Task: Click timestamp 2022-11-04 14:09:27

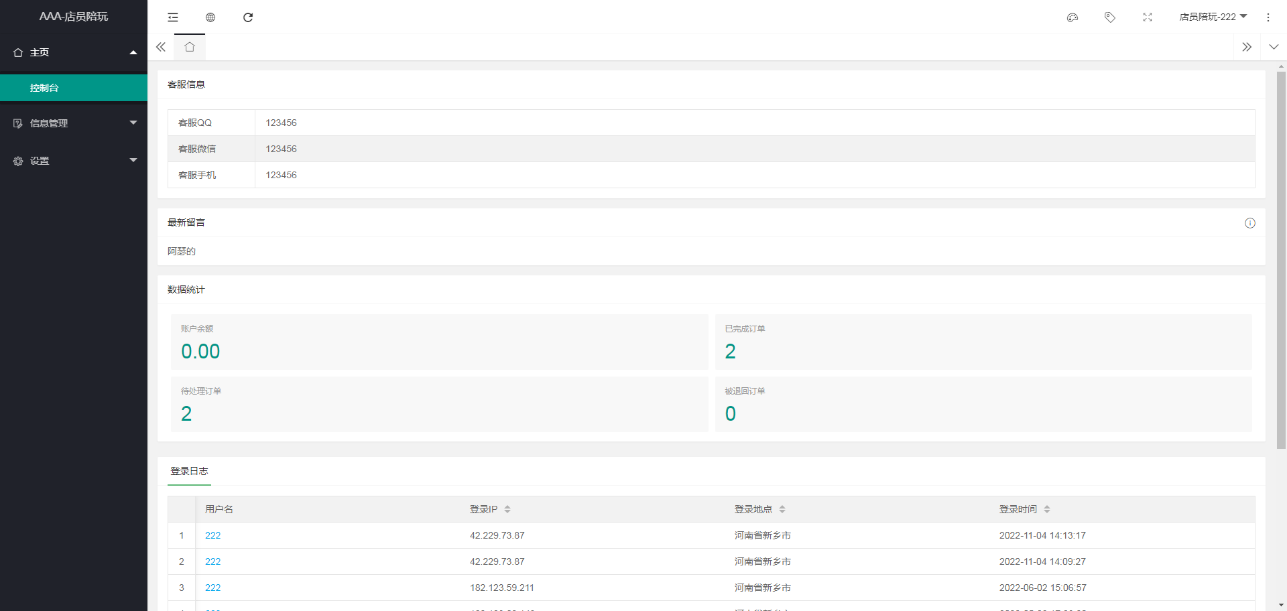Action: 1042,561
